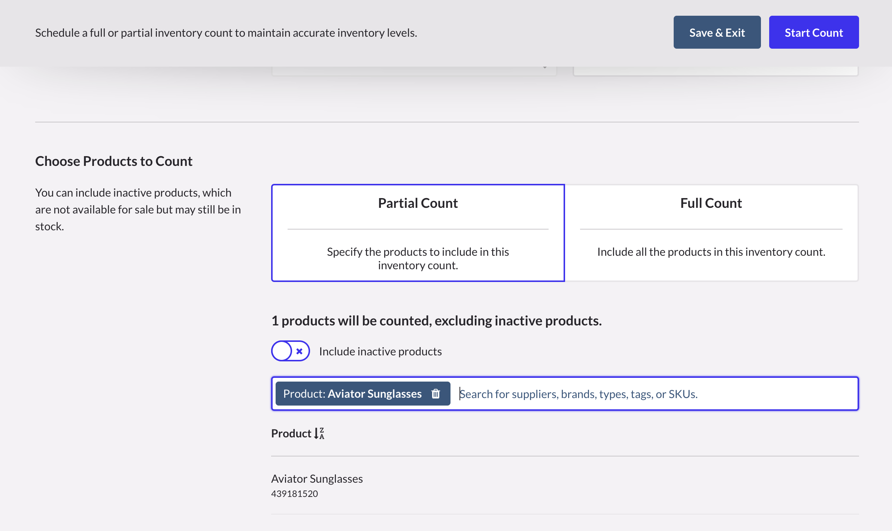Click the SKU 439181520 text
This screenshot has height=531, width=892.
pos(295,494)
